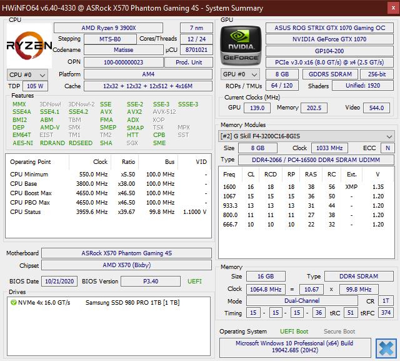Click the CPU PBO Max row
The height and width of the screenshot is (361, 400).
108,203
